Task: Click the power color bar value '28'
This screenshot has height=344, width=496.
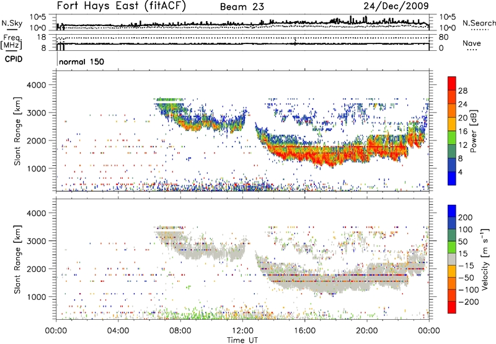Action: (463, 91)
